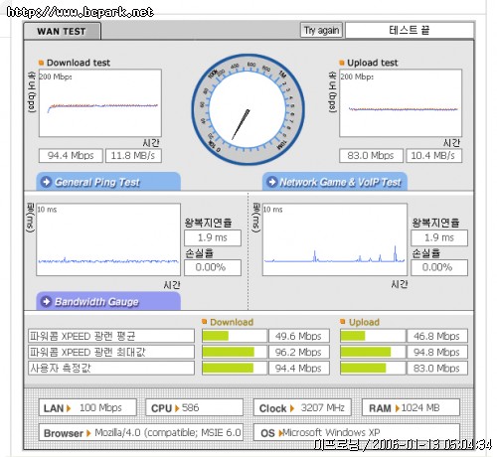Click orange bullet beside Bandwidth Download heading
497x457 pixels.
pos(204,322)
